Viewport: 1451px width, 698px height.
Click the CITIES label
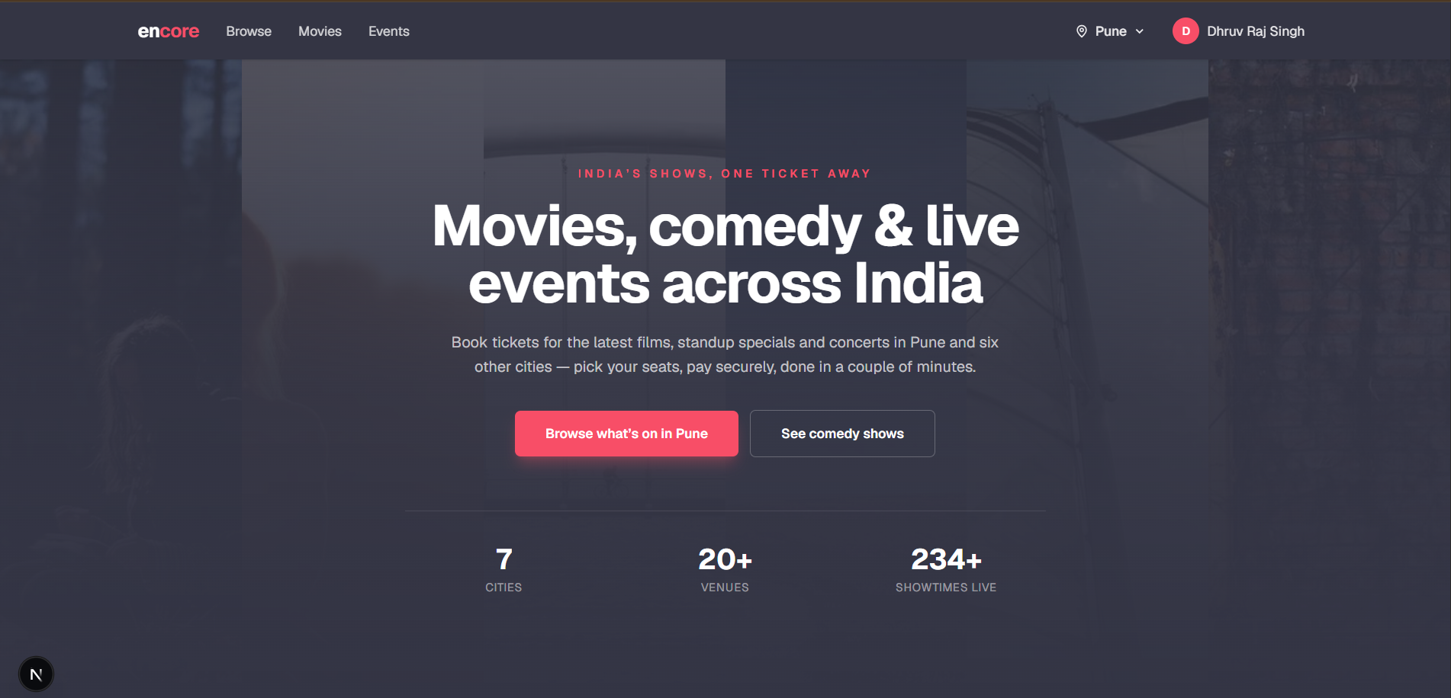click(x=504, y=588)
